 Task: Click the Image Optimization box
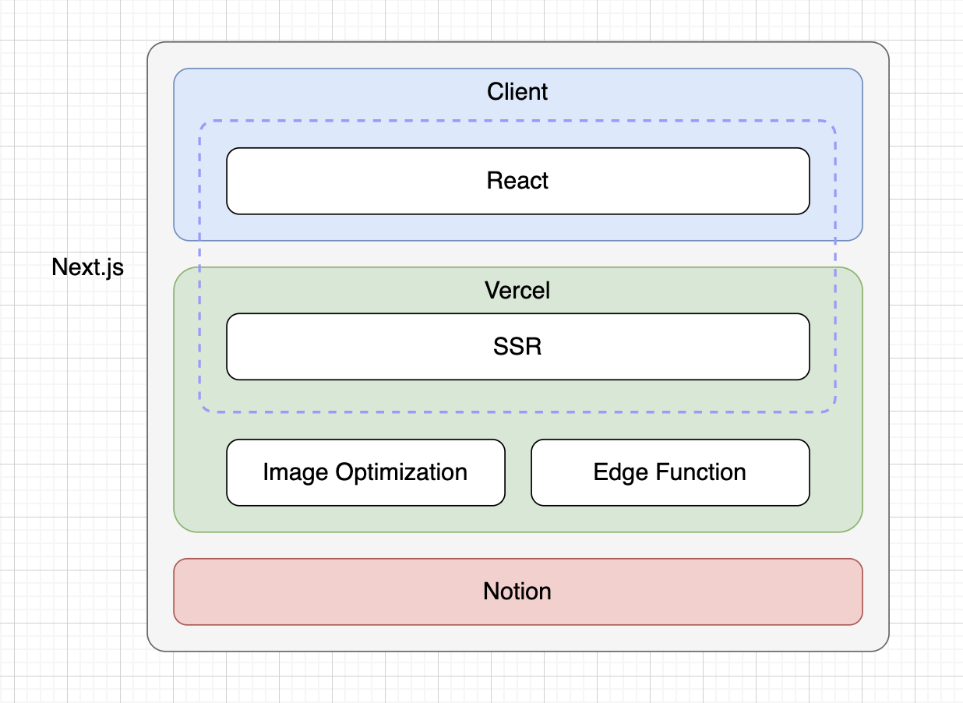click(x=365, y=472)
